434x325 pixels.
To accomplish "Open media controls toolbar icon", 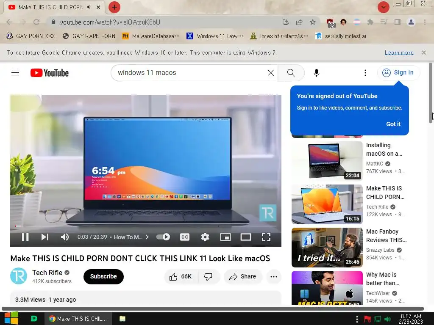I will [x=384, y=22].
